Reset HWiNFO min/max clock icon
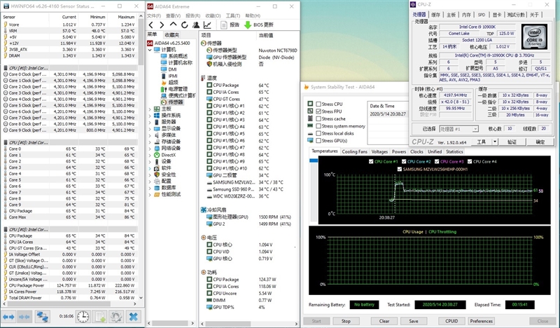The width and height of the screenshot is (560, 328). [x=83, y=317]
